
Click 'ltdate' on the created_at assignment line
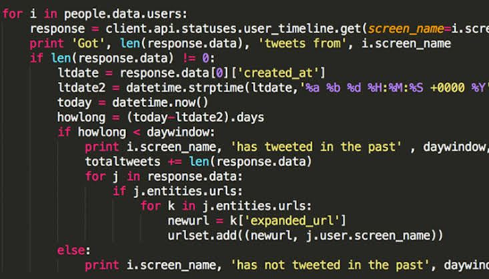(78, 73)
